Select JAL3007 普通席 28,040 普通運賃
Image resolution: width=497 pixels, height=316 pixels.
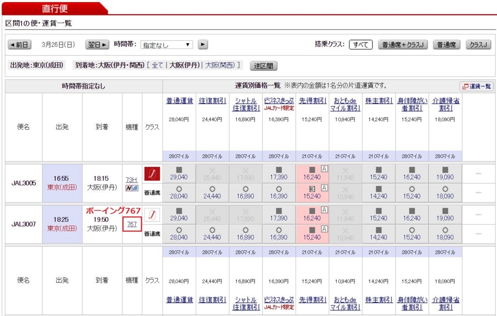[x=179, y=234]
